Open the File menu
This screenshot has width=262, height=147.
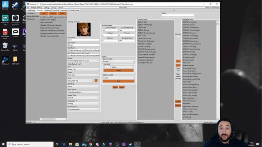point(28,8)
